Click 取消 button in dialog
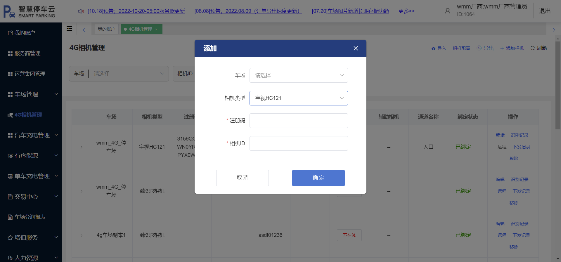 click(243, 178)
